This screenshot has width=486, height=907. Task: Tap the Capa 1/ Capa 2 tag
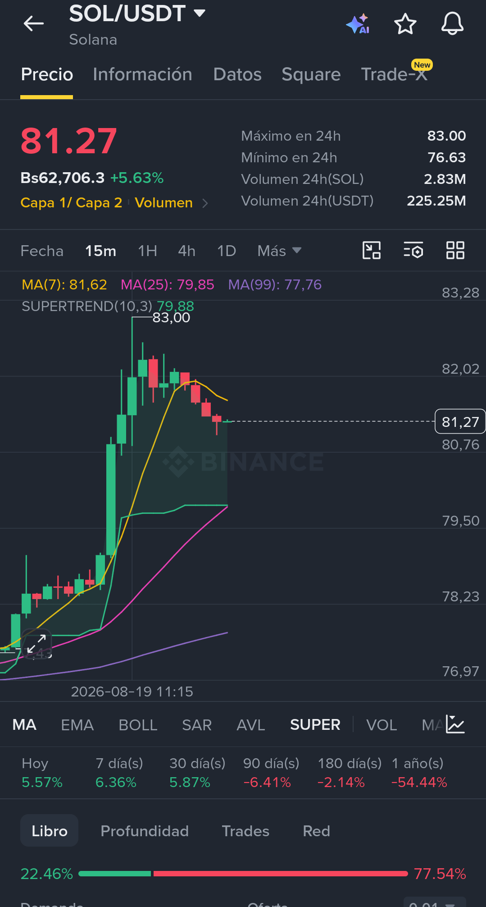(x=71, y=203)
